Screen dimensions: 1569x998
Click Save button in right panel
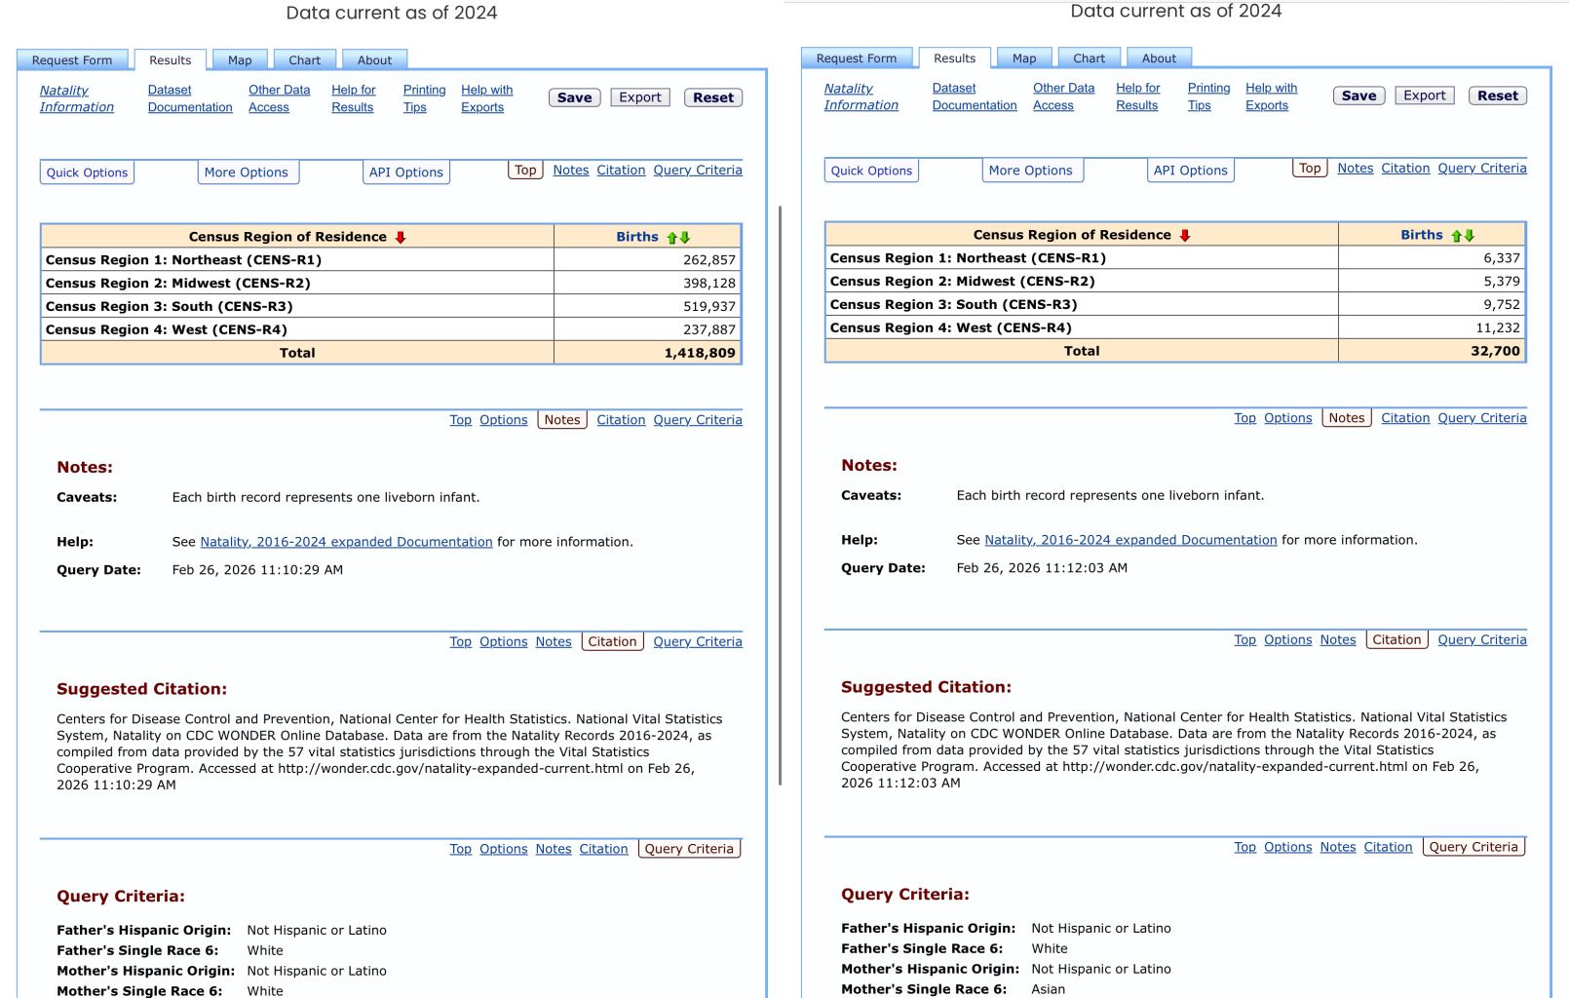click(1359, 96)
